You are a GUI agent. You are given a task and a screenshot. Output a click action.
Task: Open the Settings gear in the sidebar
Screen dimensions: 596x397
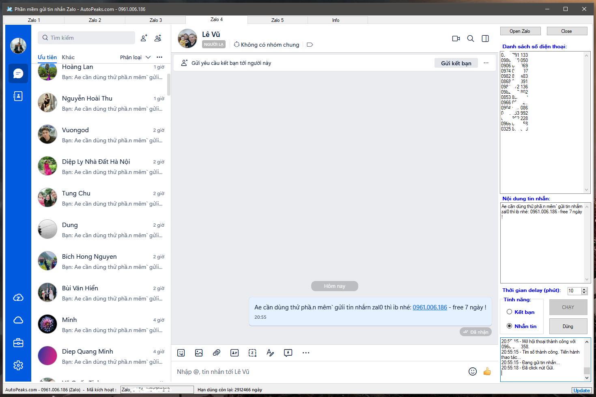click(x=18, y=365)
